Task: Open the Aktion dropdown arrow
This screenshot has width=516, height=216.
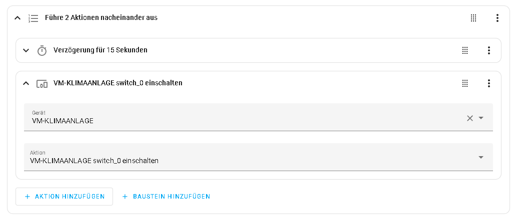Action: 481,157
